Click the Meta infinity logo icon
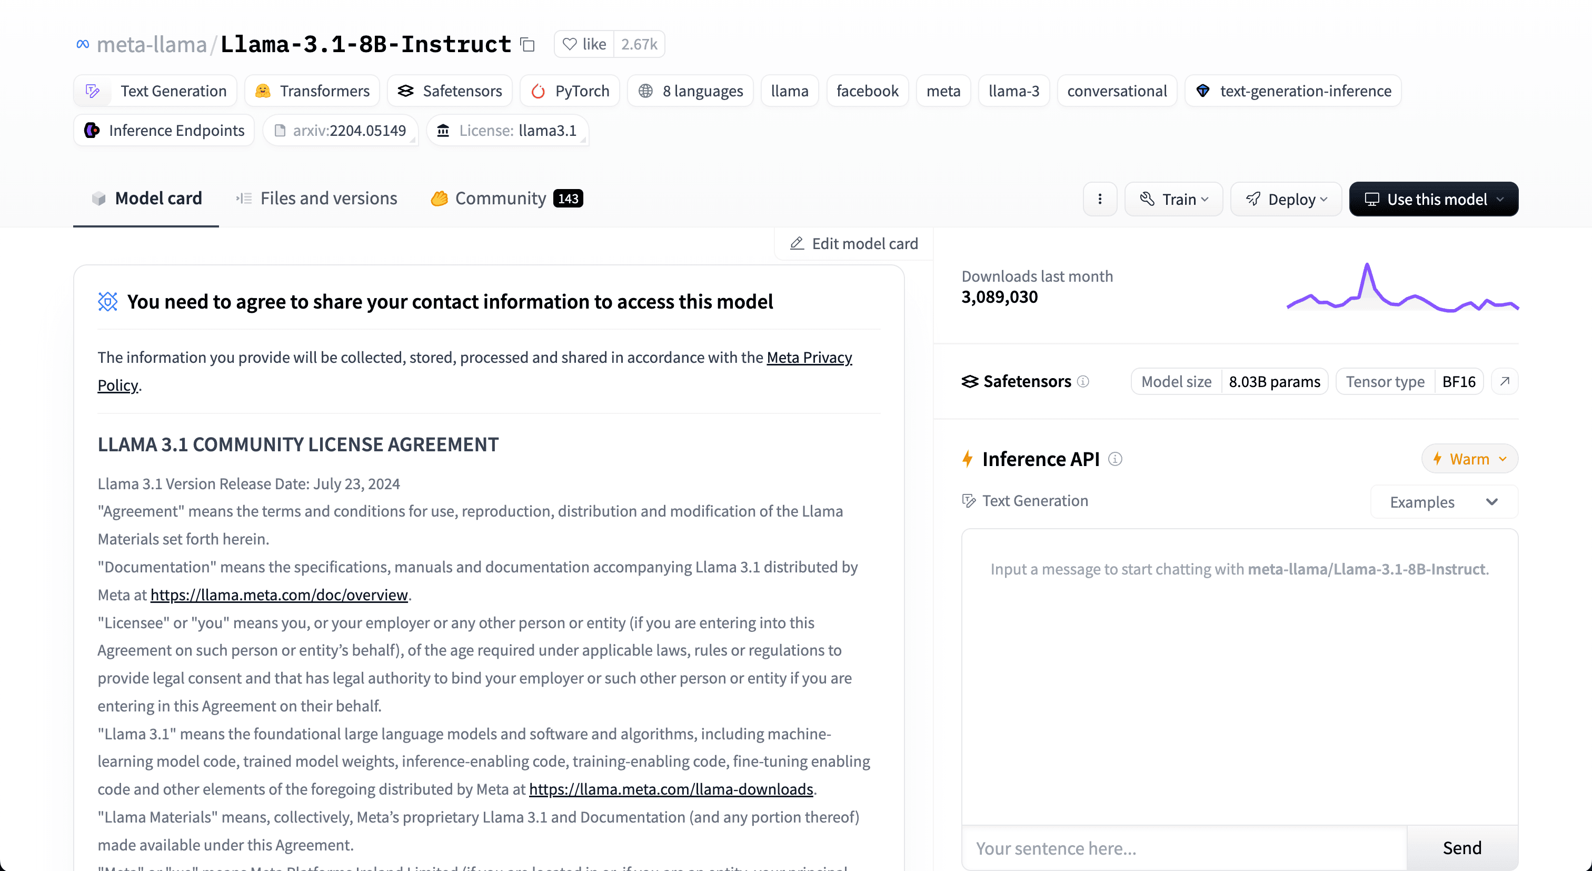 pos(82,45)
